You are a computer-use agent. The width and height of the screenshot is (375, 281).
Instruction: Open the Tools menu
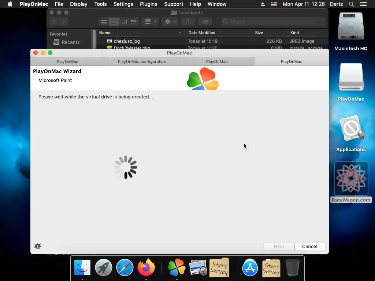click(100, 4)
